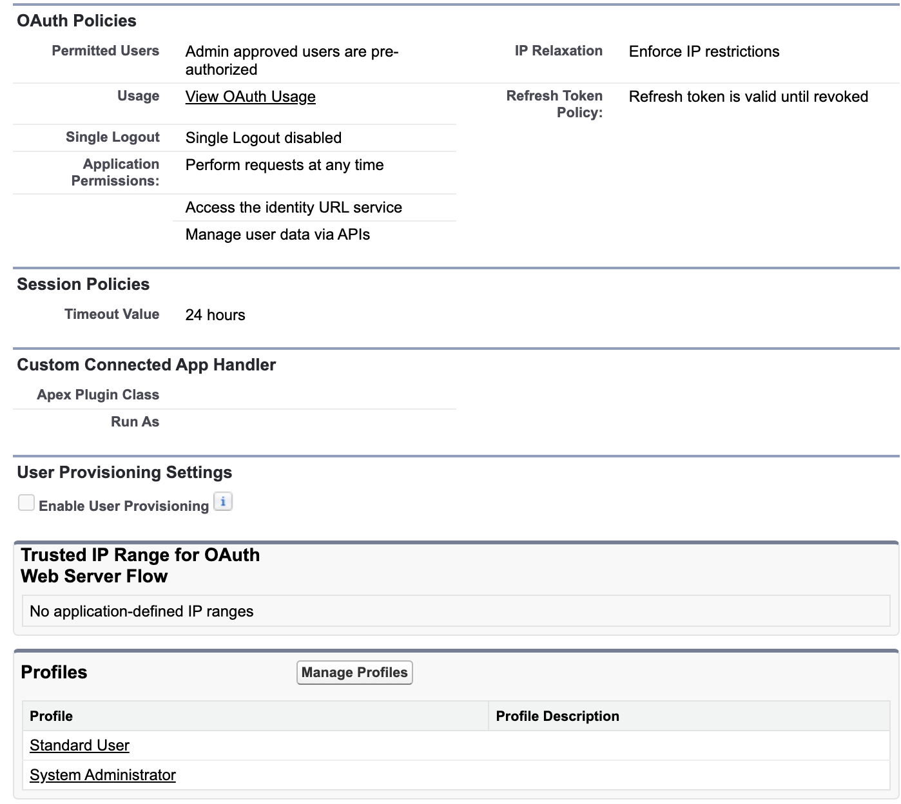Viewport: 901px width, 804px height.
Task: Click the Session Policies heading
Action: tap(83, 284)
